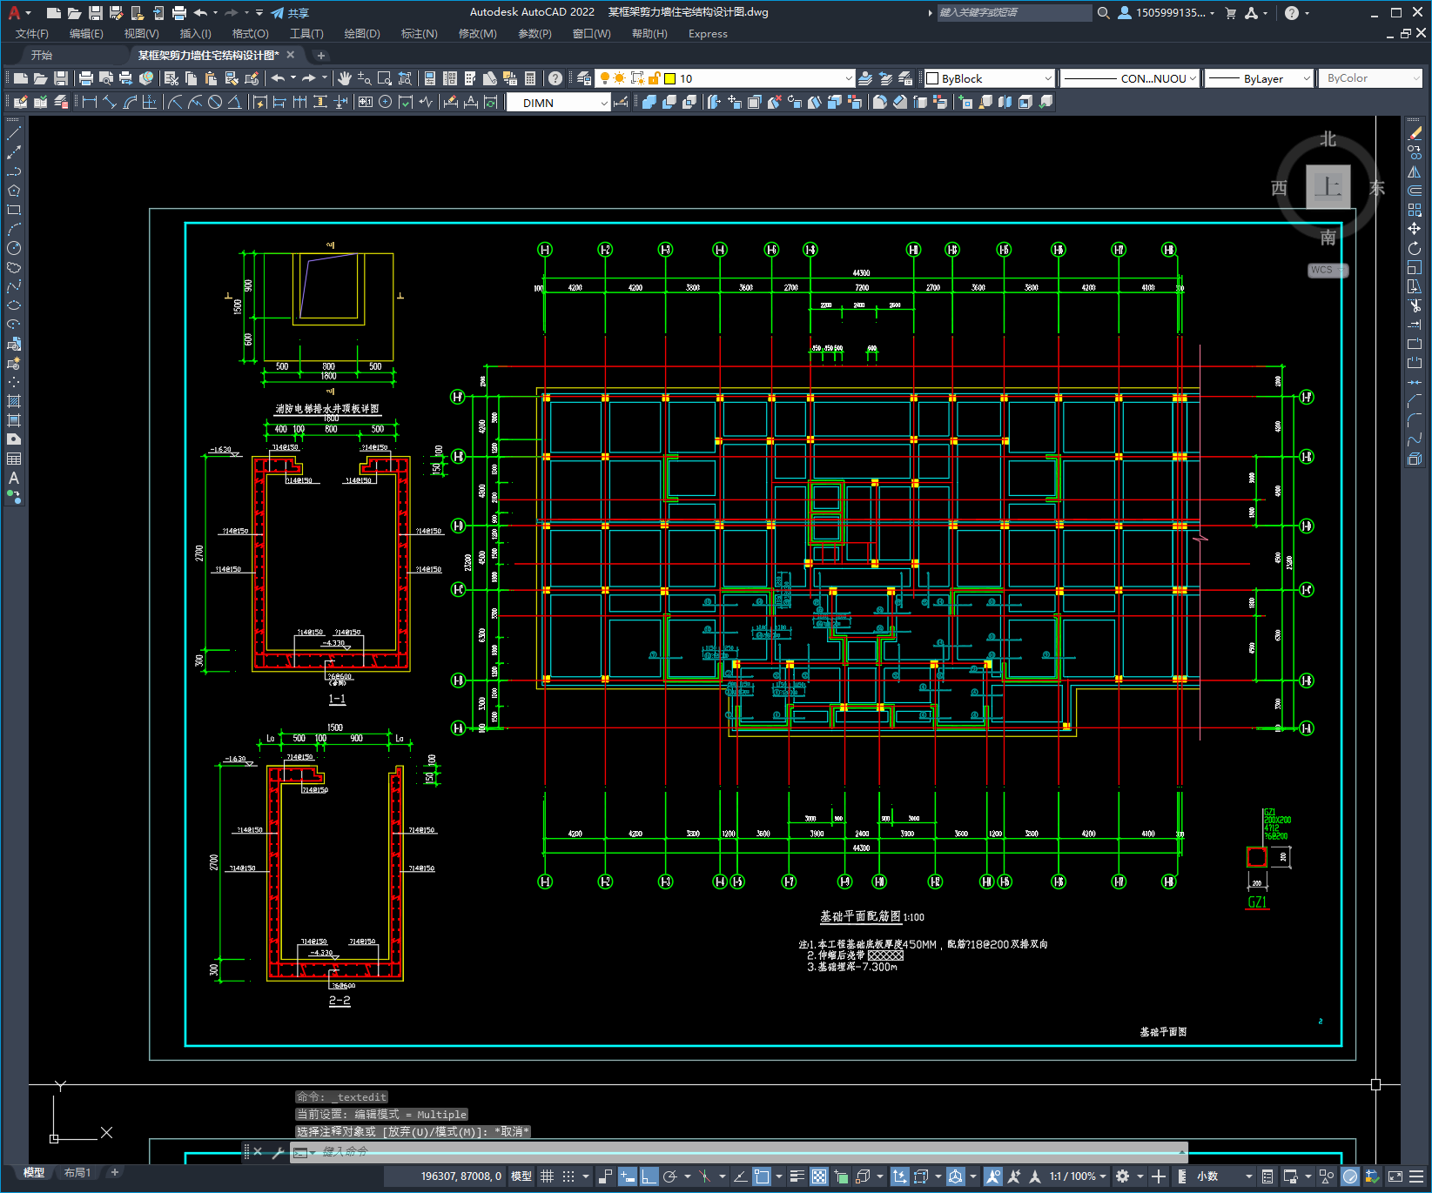Select the Line draw tool
The height and width of the screenshot is (1193, 1432).
point(14,133)
